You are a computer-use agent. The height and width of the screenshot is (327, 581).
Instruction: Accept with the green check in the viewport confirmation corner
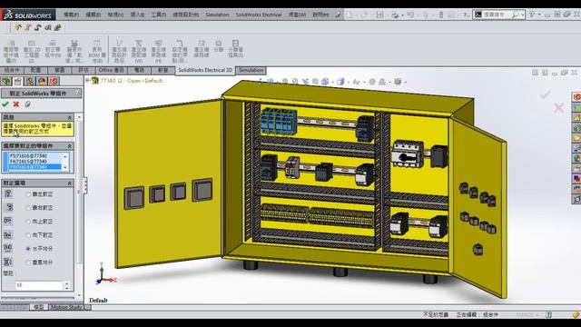tap(545, 95)
